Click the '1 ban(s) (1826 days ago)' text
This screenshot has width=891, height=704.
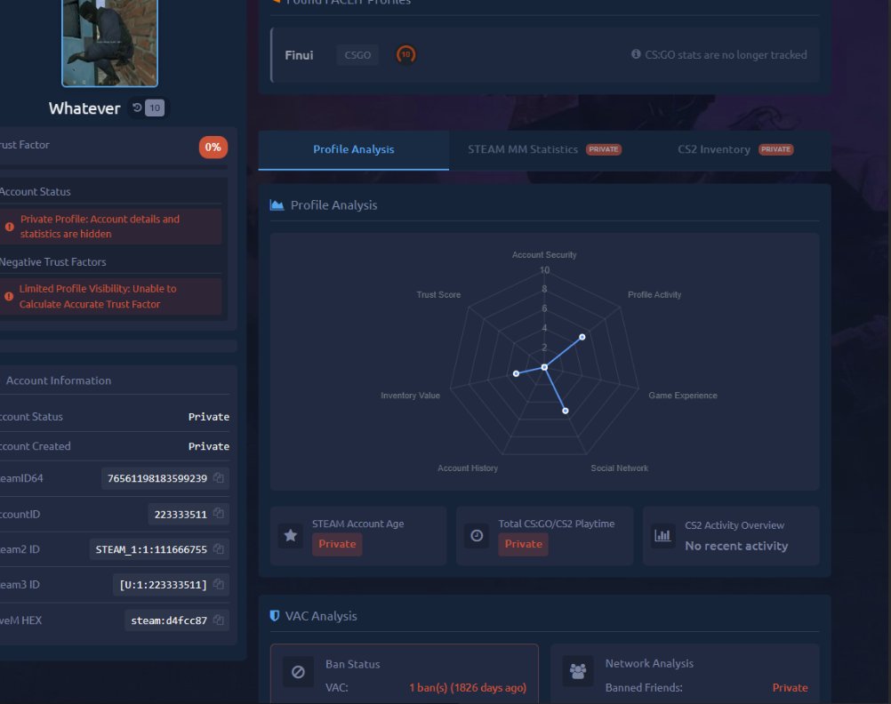468,687
